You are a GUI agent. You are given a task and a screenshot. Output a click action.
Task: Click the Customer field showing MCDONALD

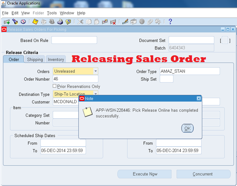pos(66,102)
